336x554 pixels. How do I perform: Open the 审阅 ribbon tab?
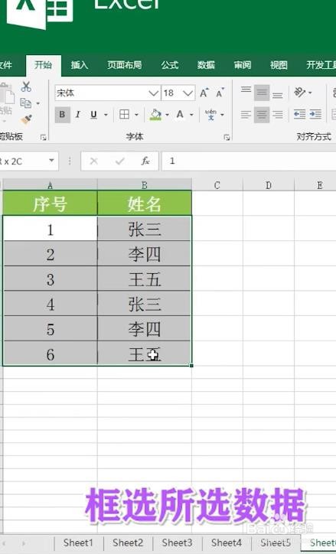pyautogui.click(x=243, y=65)
